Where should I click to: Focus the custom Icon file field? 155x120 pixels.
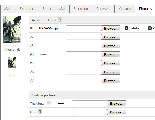[x=89, y=112]
